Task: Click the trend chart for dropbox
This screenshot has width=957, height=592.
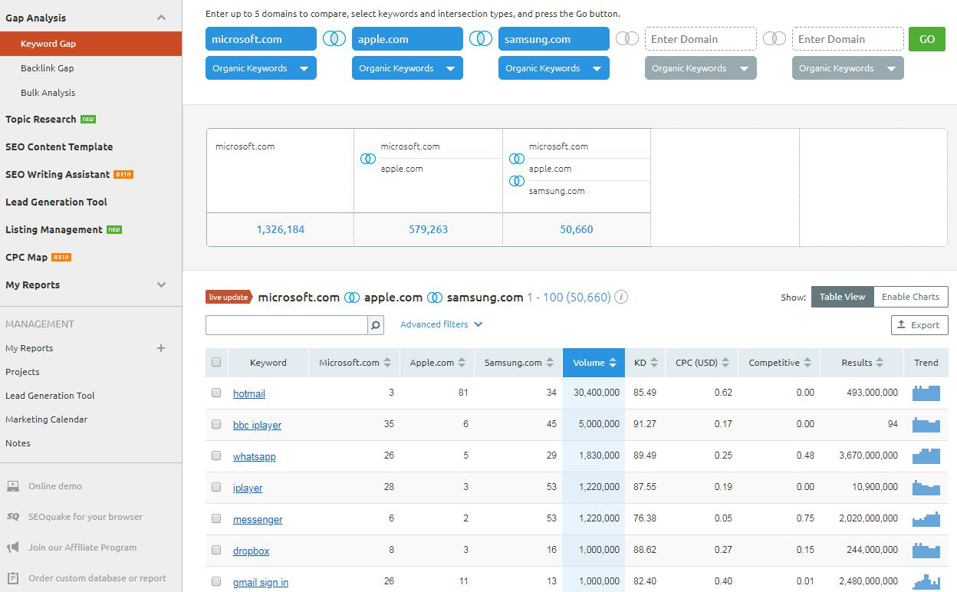Action: pos(926,550)
